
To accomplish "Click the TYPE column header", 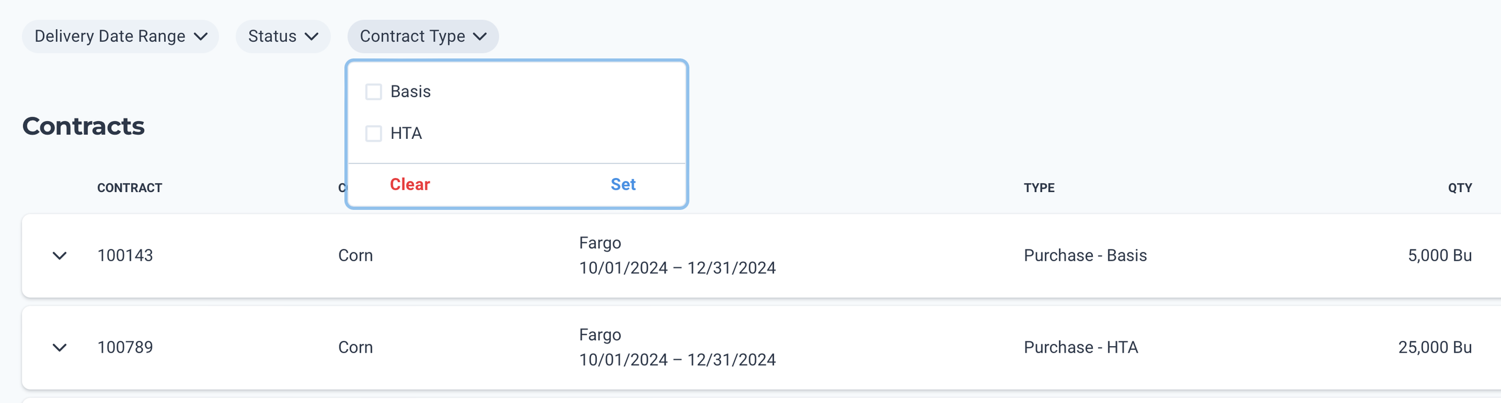I will point(1039,188).
